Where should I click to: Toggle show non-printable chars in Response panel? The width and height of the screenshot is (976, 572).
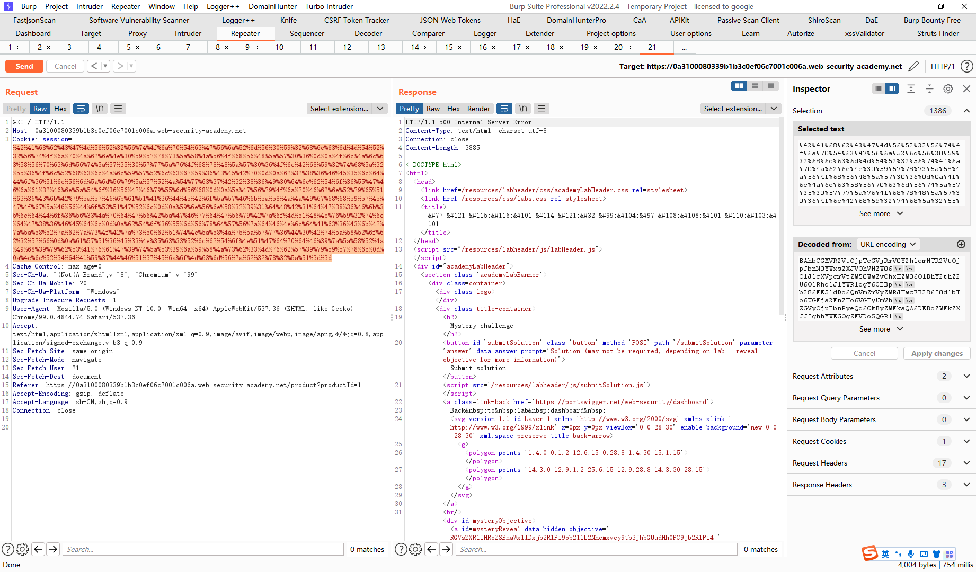[523, 109]
